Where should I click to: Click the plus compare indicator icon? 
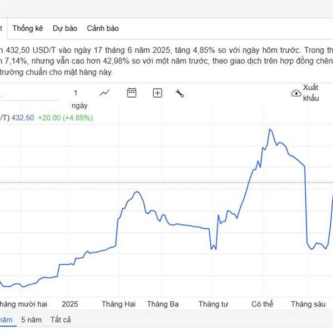(158, 93)
